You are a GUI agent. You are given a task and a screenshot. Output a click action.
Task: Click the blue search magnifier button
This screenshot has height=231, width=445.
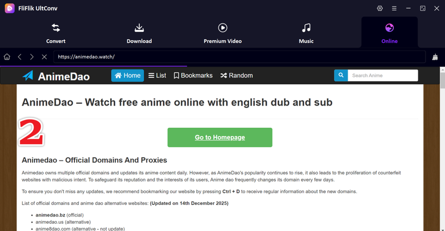pyautogui.click(x=341, y=76)
